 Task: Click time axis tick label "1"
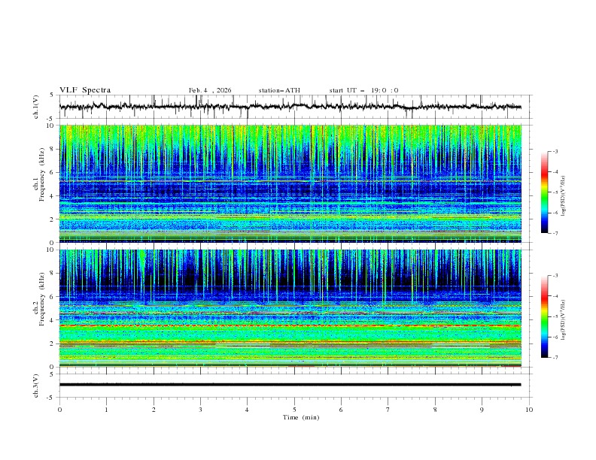106,410
